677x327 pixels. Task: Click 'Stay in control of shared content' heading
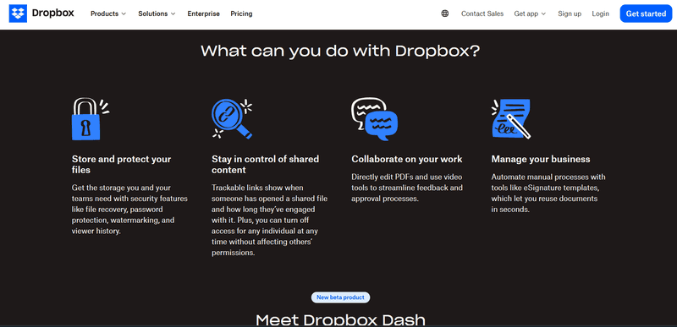coord(265,165)
